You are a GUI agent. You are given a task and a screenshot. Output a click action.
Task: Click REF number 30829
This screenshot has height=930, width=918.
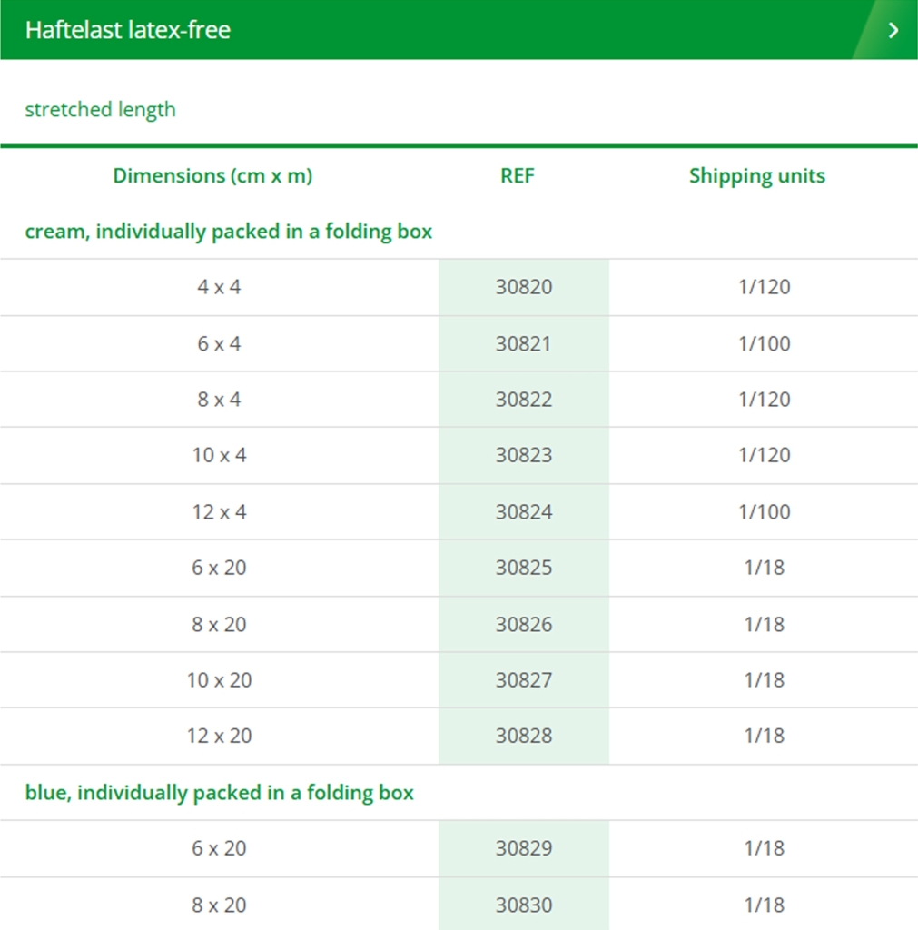524,849
